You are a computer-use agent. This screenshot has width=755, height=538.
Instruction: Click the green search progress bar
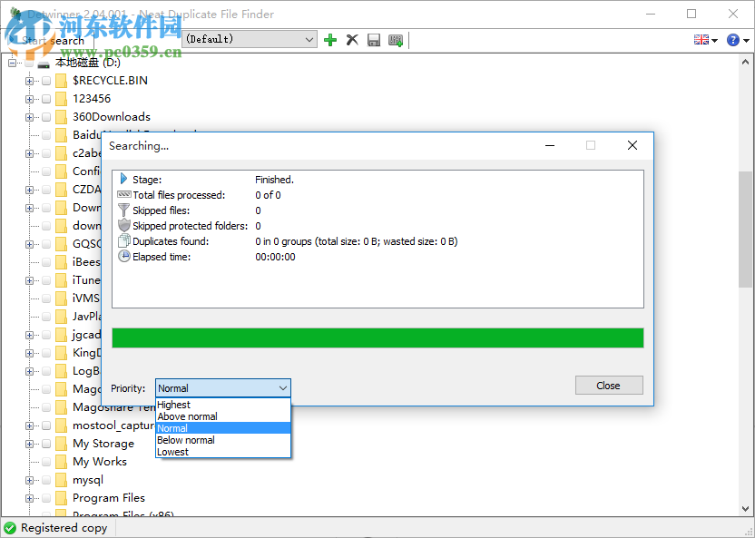pos(377,337)
